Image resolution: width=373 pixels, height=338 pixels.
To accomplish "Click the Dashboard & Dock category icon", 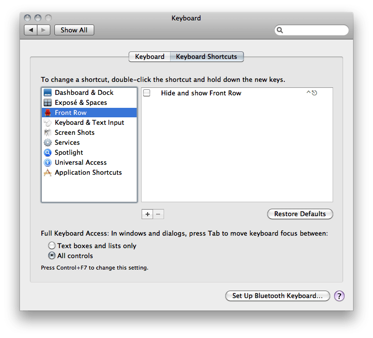I will (48, 93).
